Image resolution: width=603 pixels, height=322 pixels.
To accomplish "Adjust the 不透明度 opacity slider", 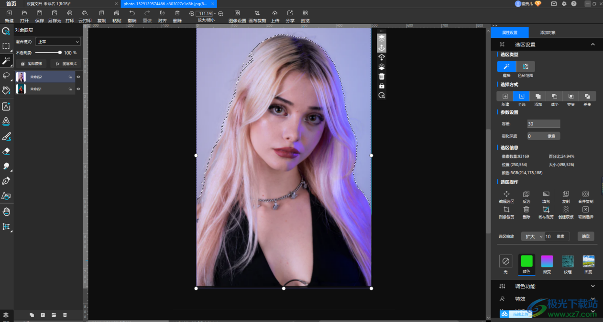I will (48, 53).
